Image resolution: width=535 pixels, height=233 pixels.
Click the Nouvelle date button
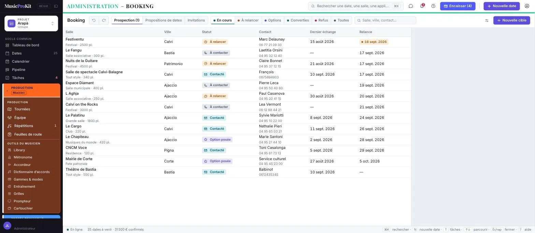point(502,6)
